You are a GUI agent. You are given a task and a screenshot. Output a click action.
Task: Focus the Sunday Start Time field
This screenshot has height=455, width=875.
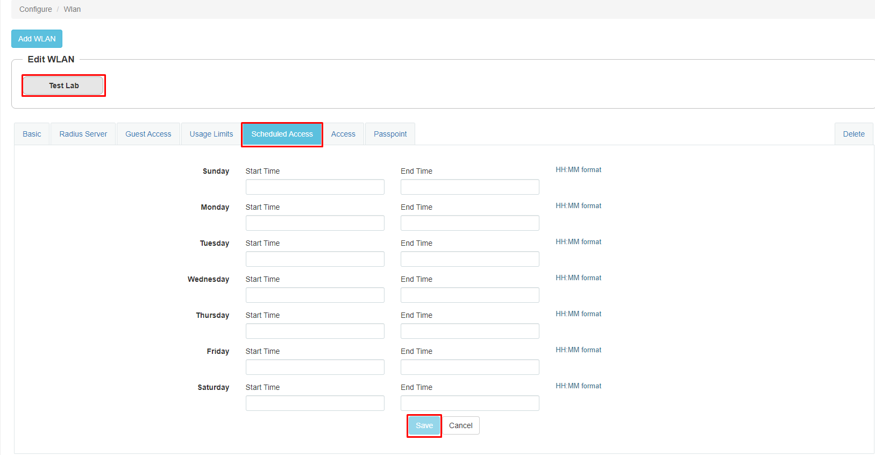pyautogui.click(x=315, y=187)
